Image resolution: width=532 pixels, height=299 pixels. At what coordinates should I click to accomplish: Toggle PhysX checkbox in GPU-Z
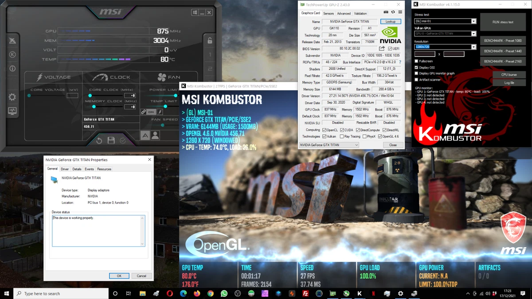tap(364, 136)
